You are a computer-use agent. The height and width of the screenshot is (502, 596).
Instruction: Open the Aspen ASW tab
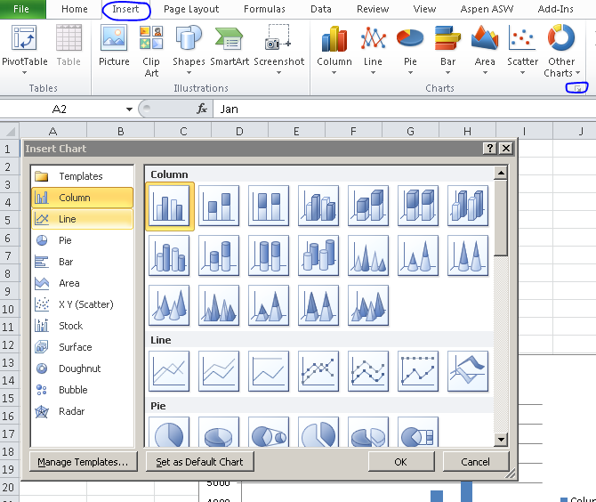pos(487,9)
